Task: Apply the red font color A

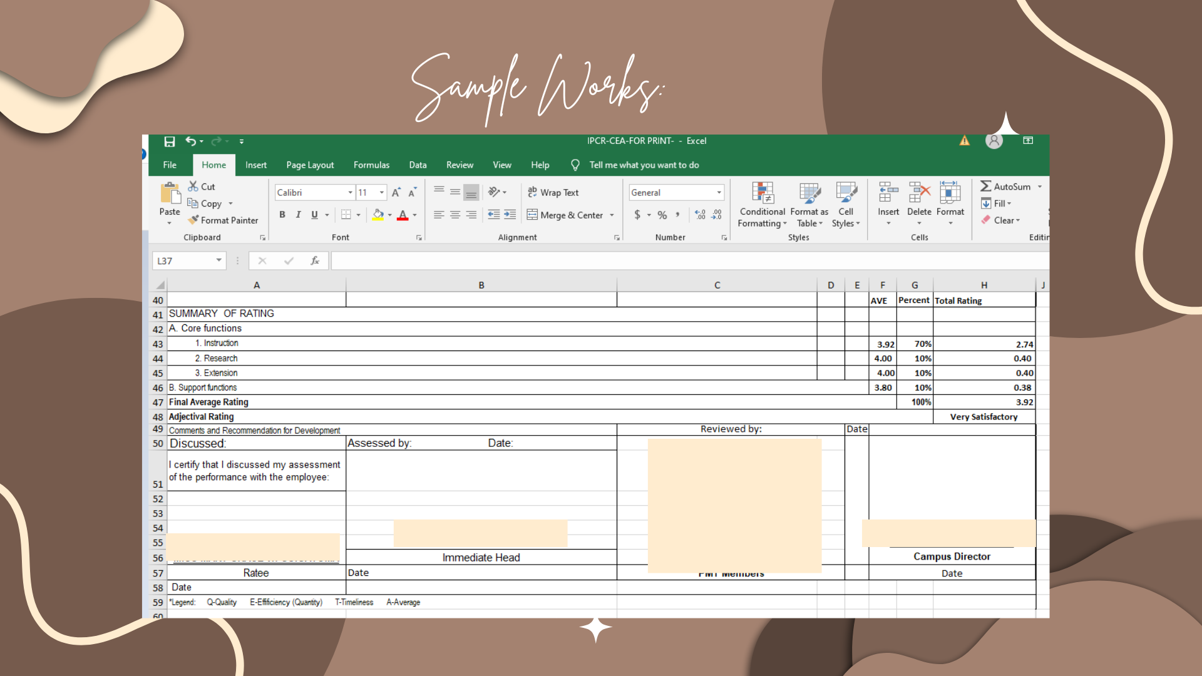Action: point(403,215)
